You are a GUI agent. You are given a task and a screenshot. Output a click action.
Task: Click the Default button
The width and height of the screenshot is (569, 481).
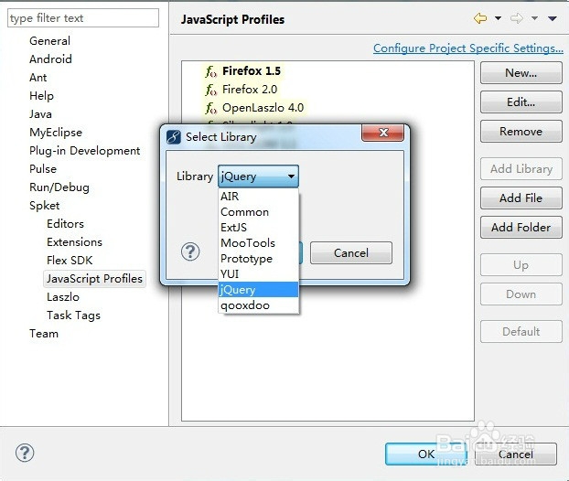tap(521, 332)
